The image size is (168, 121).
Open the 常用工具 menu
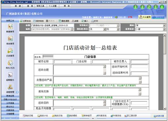click(40, 6)
